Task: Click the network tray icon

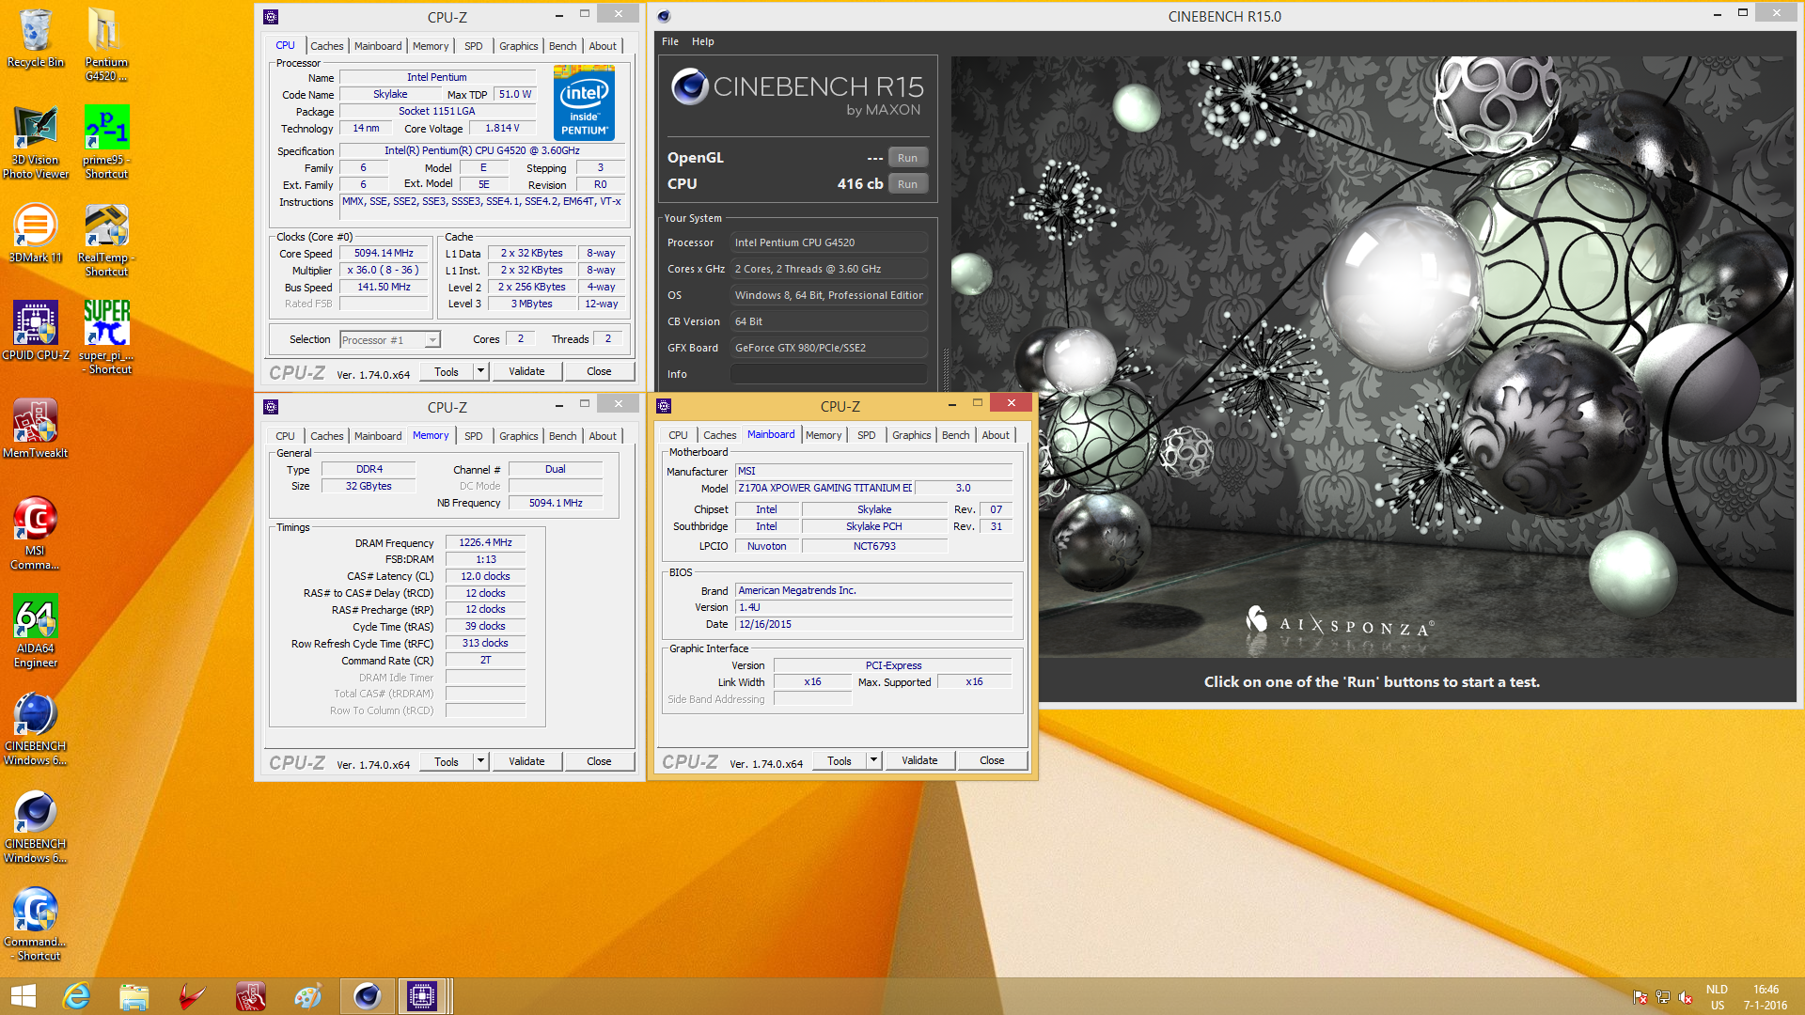Action: pyautogui.click(x=1662, y=997)
